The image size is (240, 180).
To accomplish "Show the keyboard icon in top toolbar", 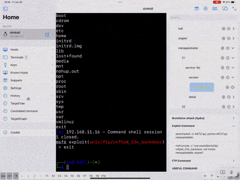I will [x=215, y=9].
